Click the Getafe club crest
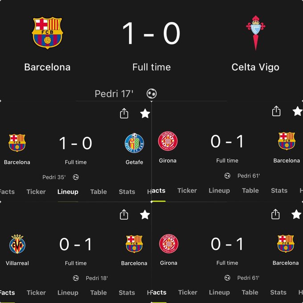 (134, 143)
